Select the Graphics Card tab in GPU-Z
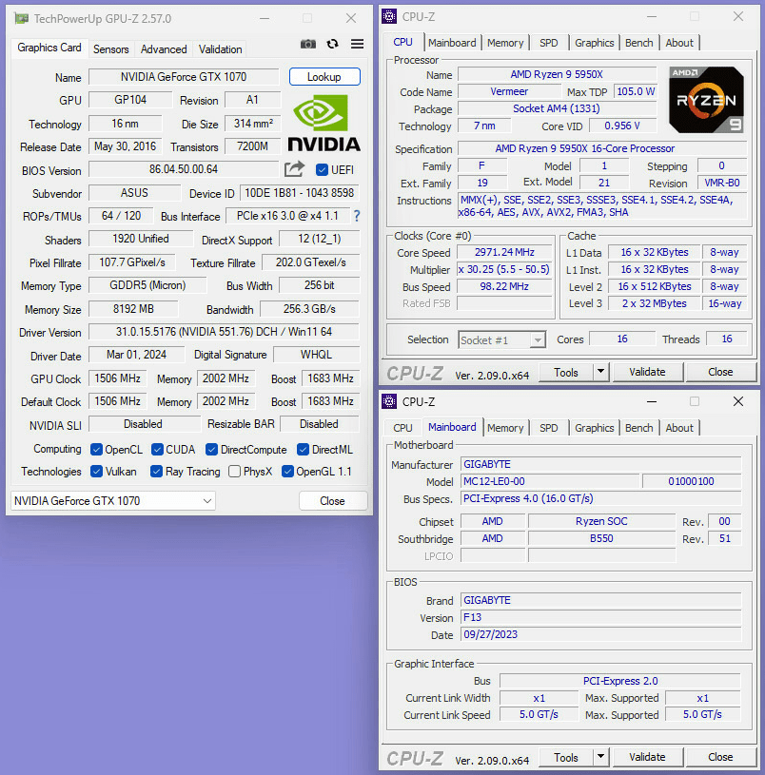Image resolution: width=765 pixels, height=775 pixels. click(49, 48)
